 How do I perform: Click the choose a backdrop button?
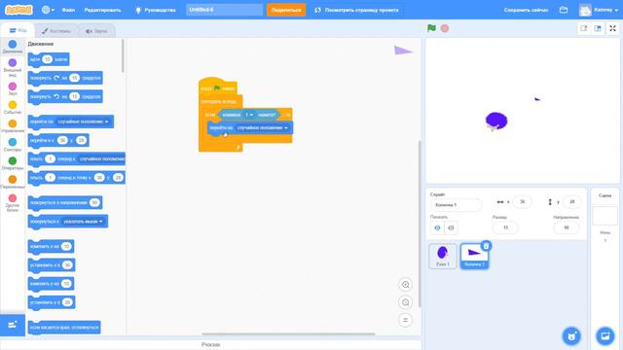pyautogui.click(x=605, y=336)
